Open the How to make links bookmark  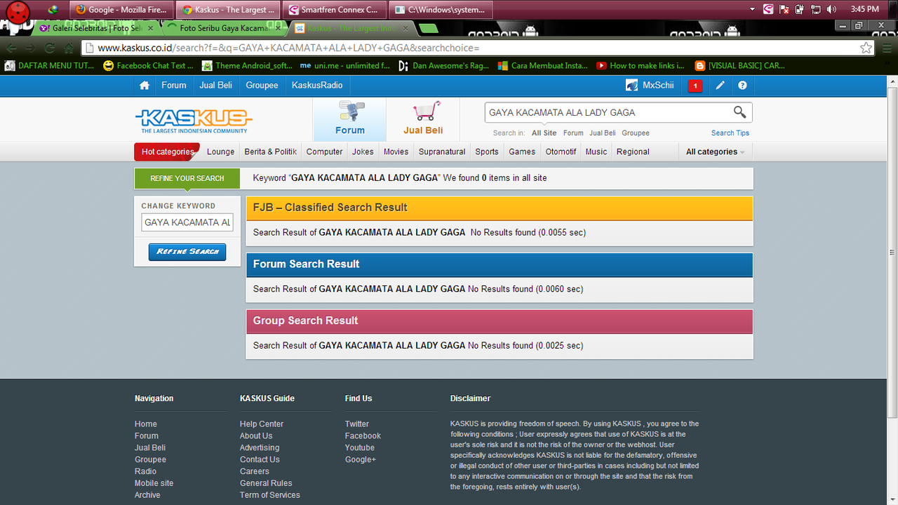[x=641, y=65]
